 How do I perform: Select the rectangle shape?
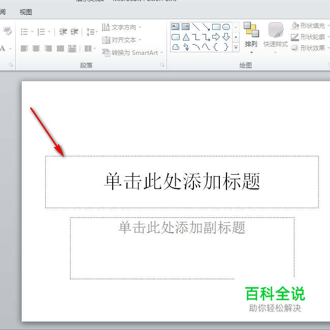click(x=216, y=27)
